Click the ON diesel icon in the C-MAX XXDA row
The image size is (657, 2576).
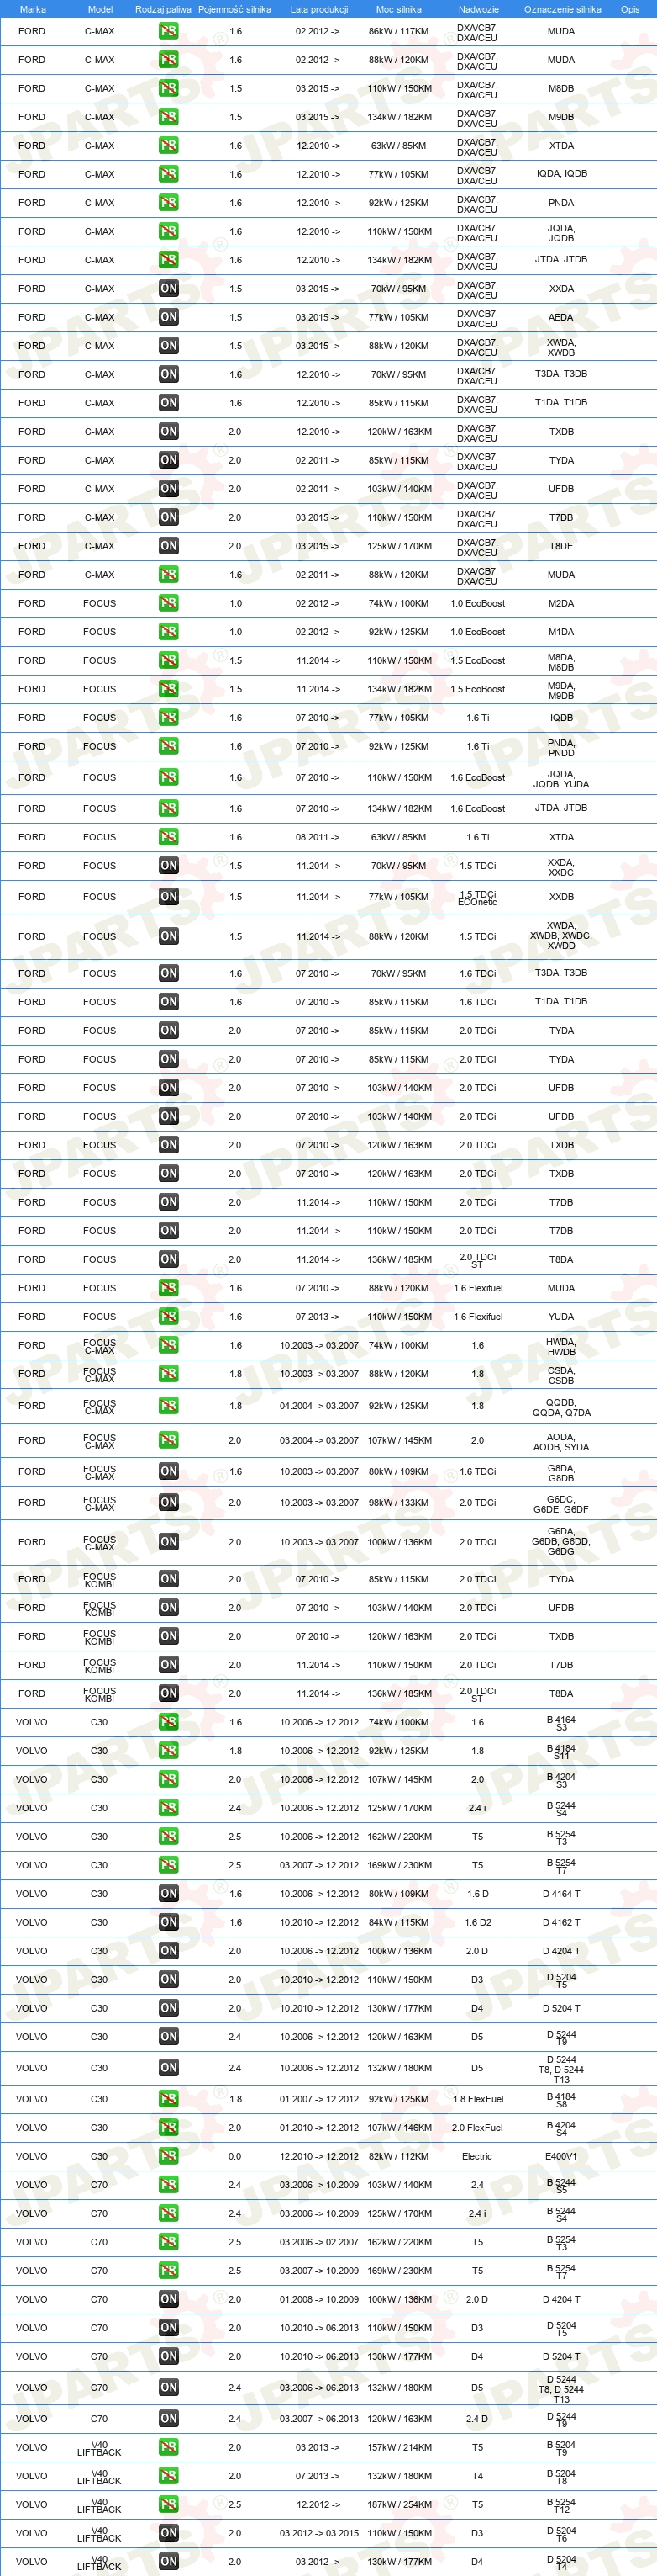pos(169,289)
